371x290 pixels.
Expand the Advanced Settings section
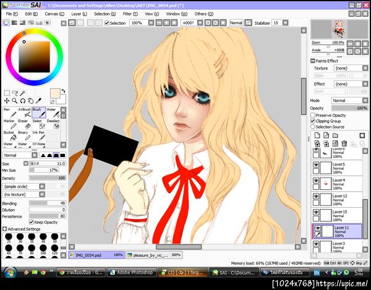click(4, 229)
